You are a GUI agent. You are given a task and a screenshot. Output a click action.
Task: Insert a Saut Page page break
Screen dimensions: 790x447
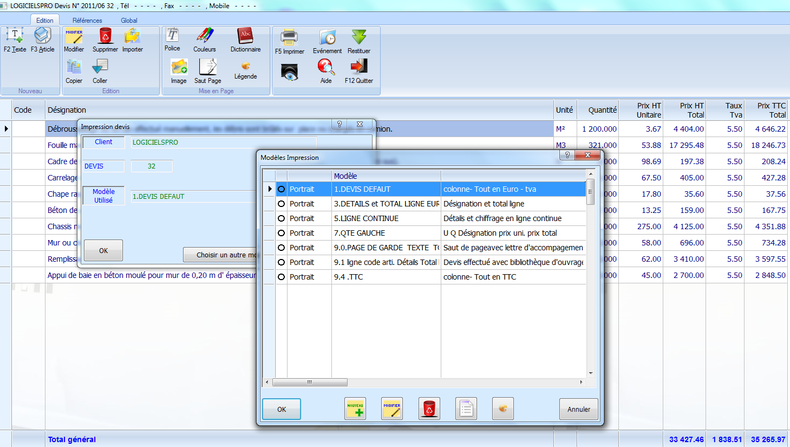pos(207,68)
